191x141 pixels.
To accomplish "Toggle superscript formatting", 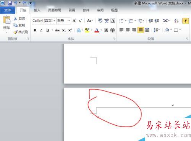I will 70,30.
